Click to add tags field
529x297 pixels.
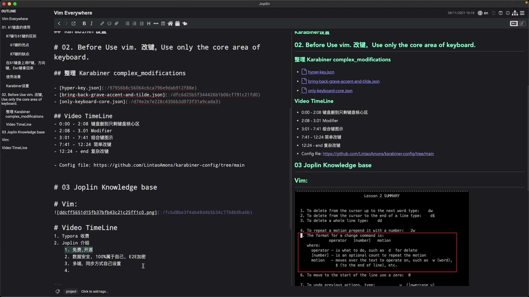click(95, 291)
